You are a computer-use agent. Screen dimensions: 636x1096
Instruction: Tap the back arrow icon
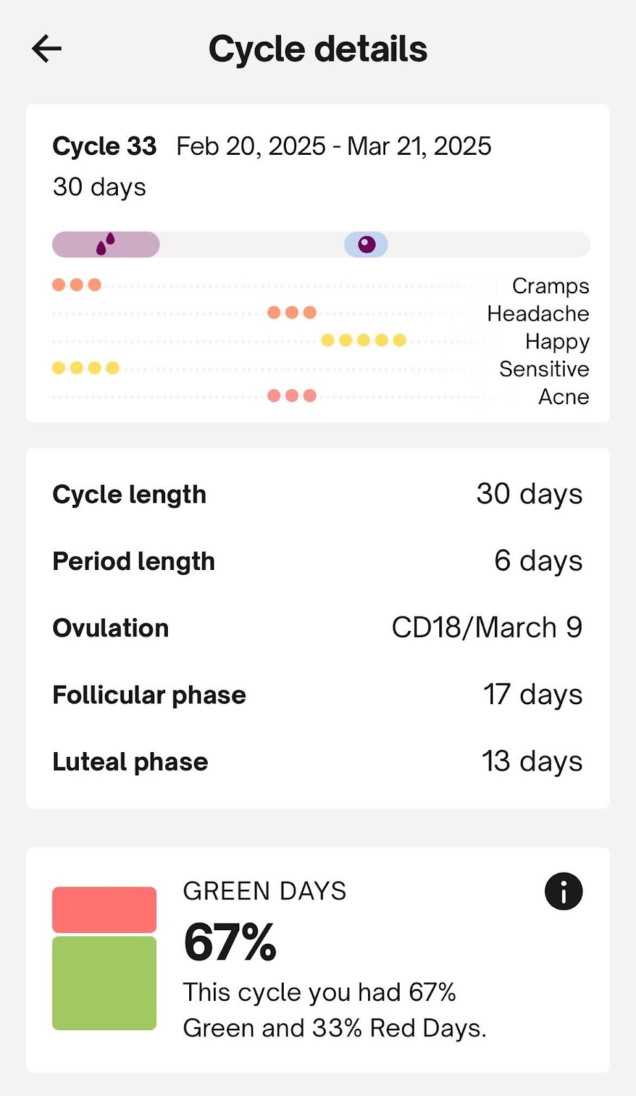(x=47, y=49)
